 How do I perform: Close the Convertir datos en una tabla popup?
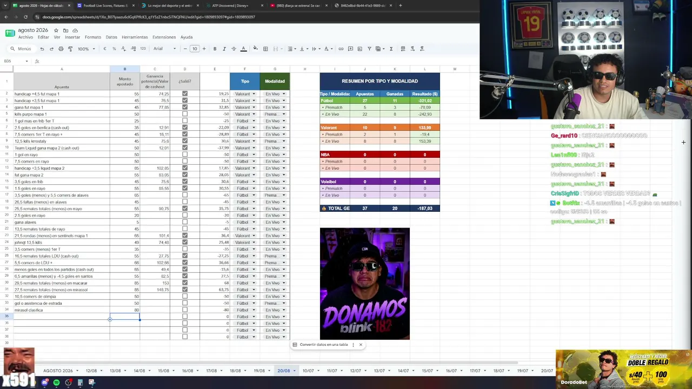coord(361,345)
